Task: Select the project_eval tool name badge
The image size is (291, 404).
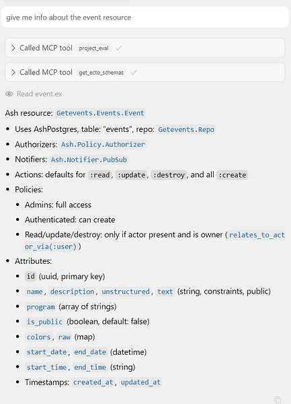Action: point(93,48)
